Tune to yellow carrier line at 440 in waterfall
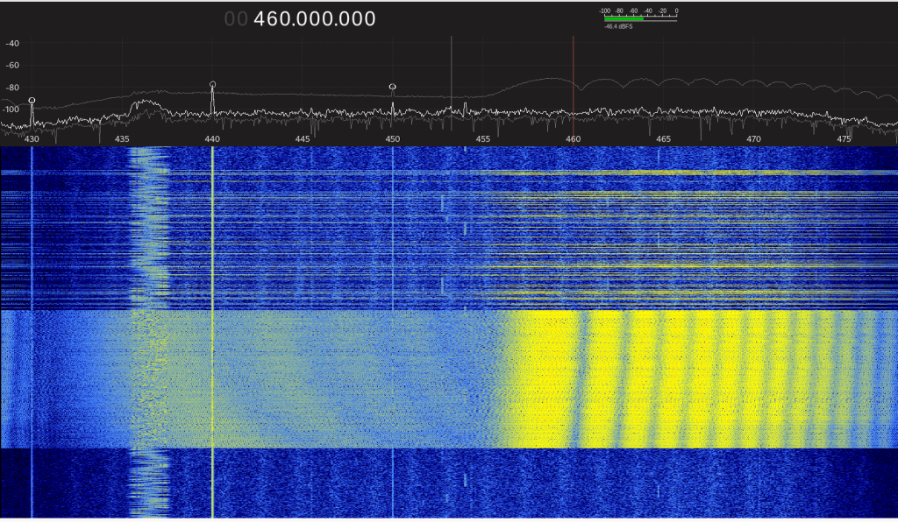898x522 pixels. pos(212,332)
